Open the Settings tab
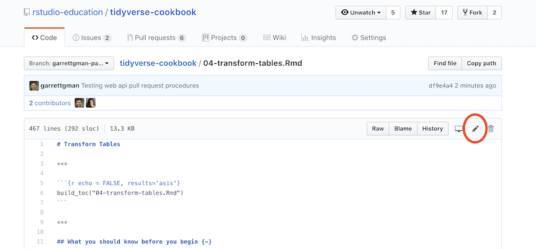This screenshot has width=536, height=249. (x=368, y=38)
